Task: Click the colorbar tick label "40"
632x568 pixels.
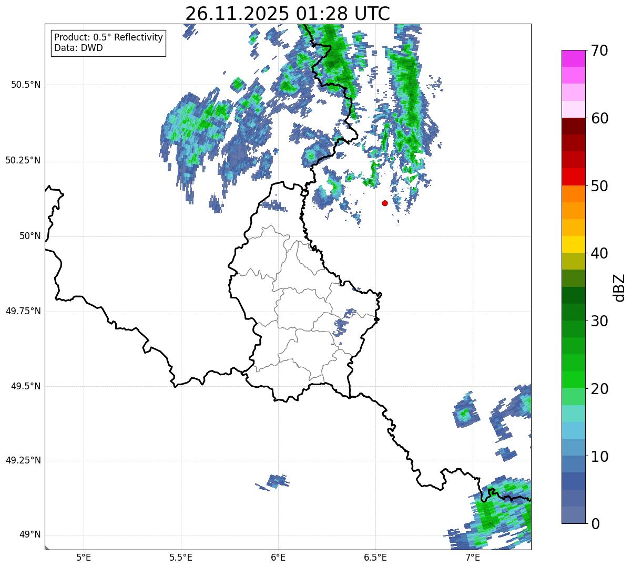Action: click(x=599, y=253)
